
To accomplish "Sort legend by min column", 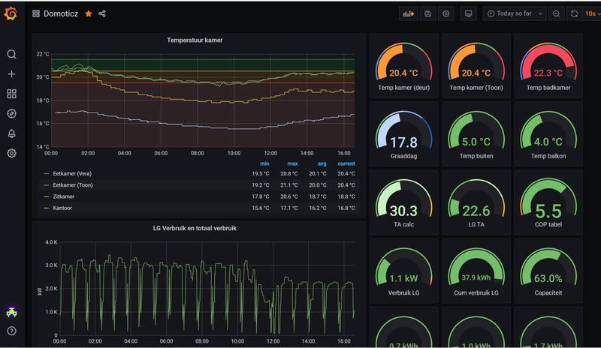I will tap(264, 163).
